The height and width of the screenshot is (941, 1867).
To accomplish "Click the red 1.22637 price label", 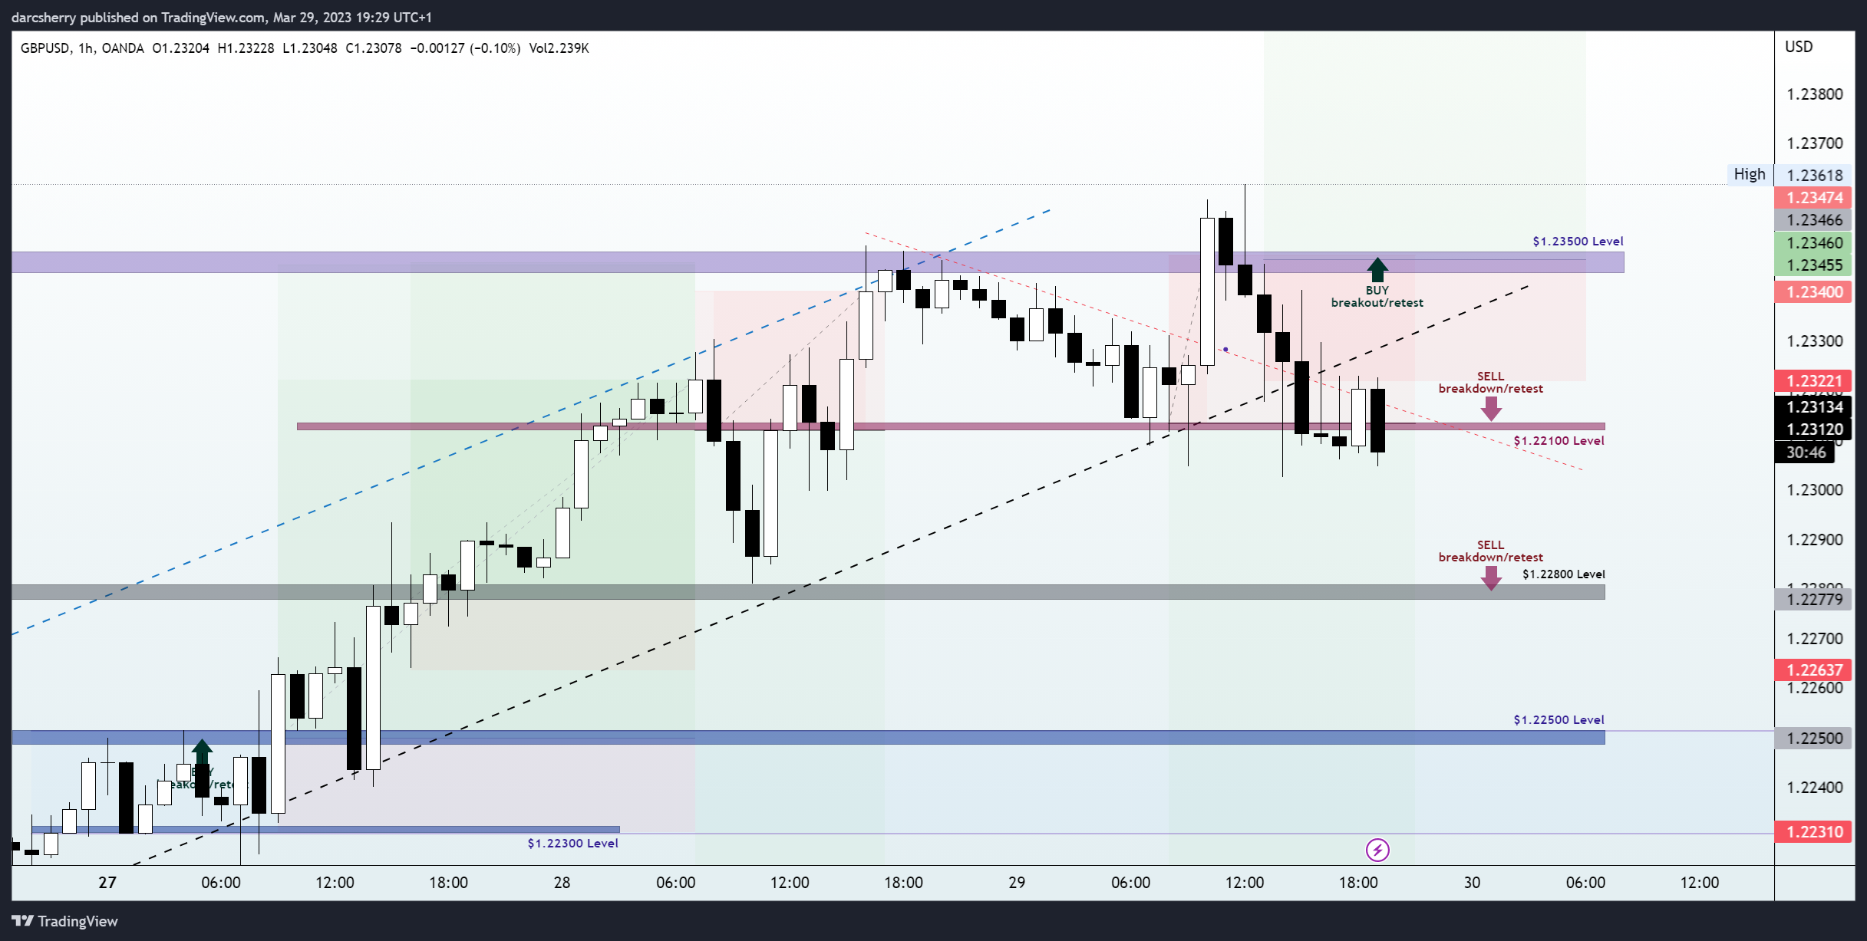I will [x=1814, y=670].
